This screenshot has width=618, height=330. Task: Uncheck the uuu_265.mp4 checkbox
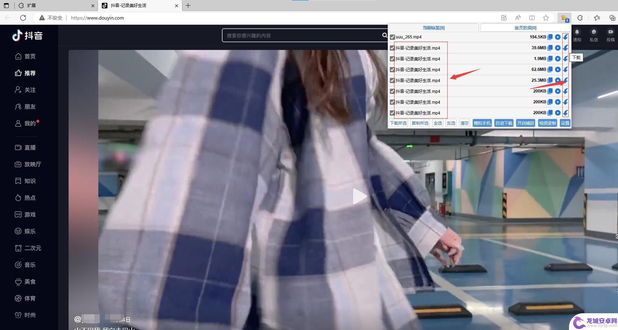(x=392, y=37)
